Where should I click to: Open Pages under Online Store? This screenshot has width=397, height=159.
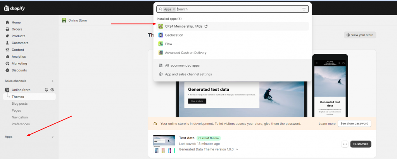[16, 111]
